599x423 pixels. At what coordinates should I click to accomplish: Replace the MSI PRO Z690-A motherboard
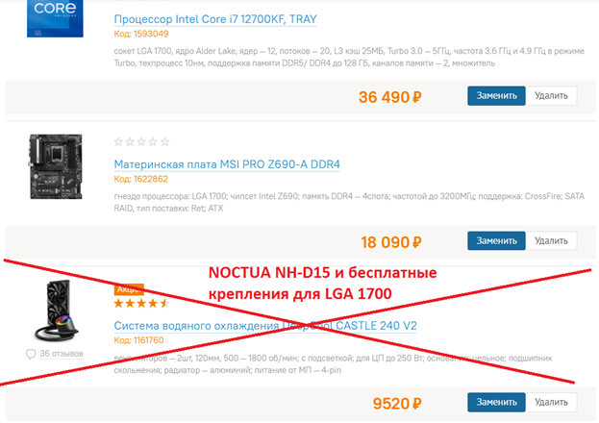pos(496,240)
